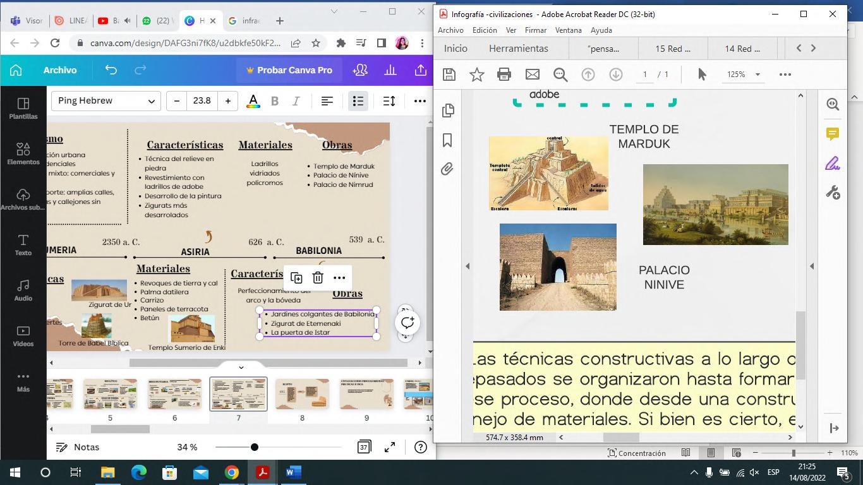This screenshot has width=863, height=485.
Task: Switch to Herramientas tab in Acrobat
Action: [x=518, y=49]
